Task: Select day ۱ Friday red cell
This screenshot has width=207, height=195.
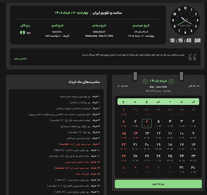Action: click(124, 112)
